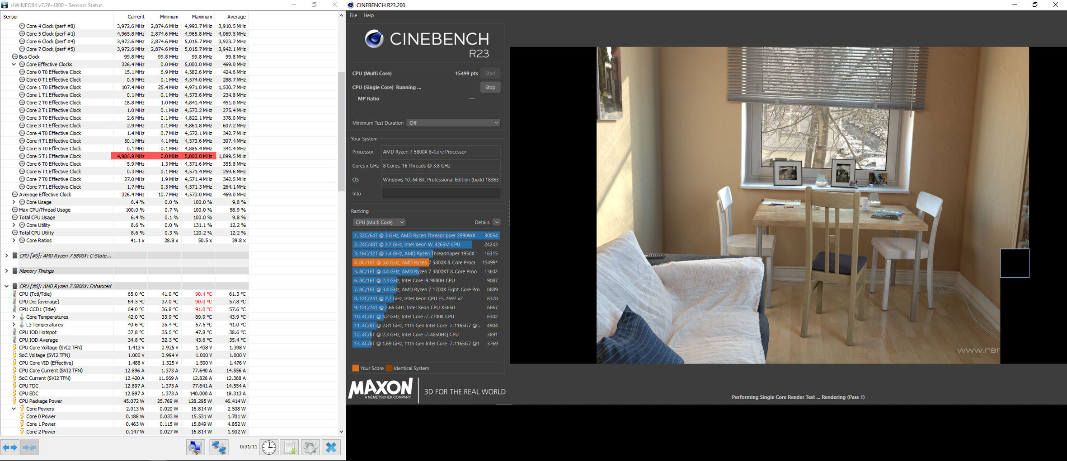
Task: Click the Processor field showing Ryzen 7 5800X
Action: tap(441, 152)
